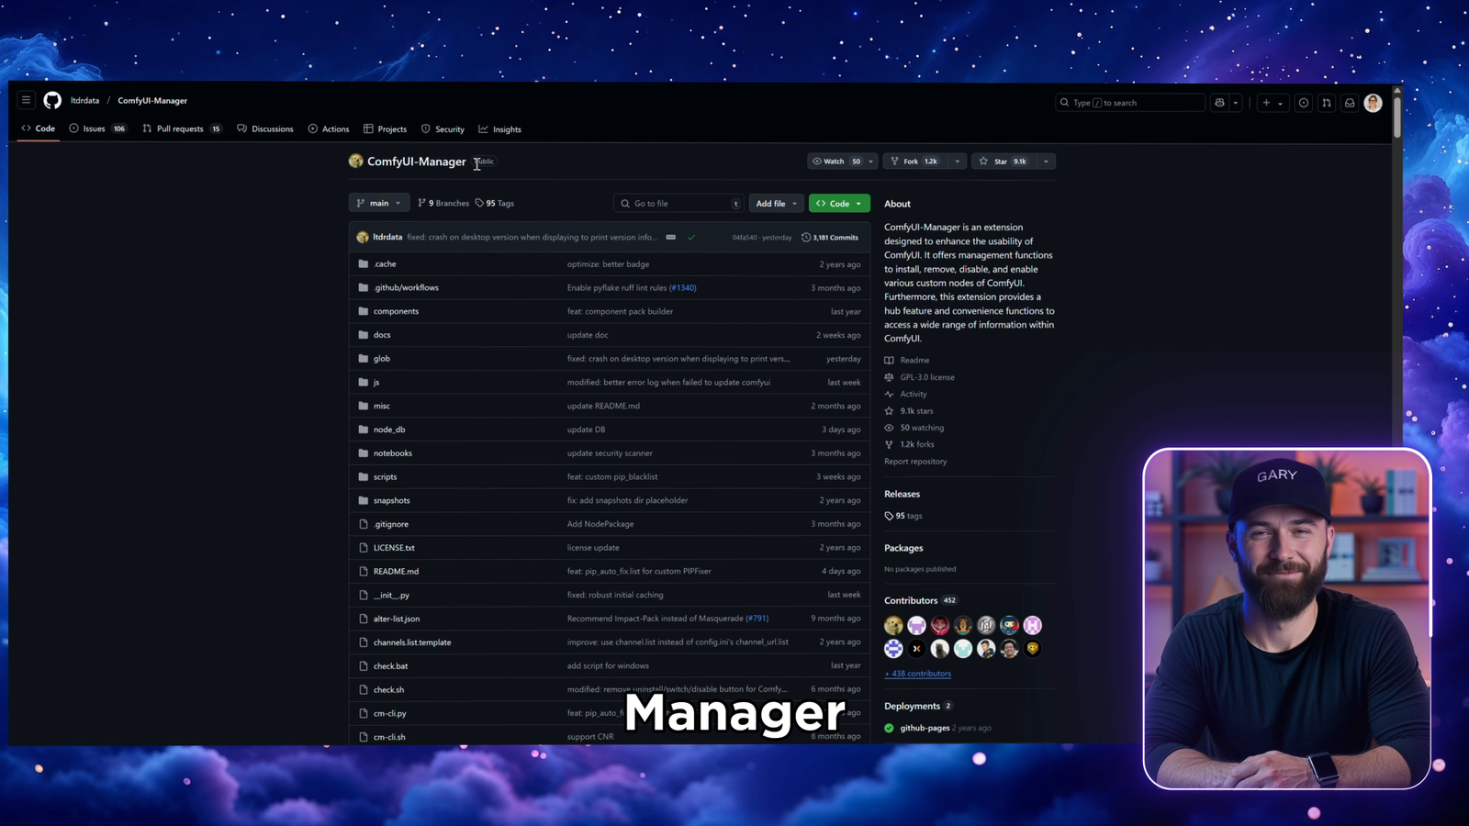View the 1.2k forks link
The height and width of the screenshot is (826, 1469).
coord(910,444)
